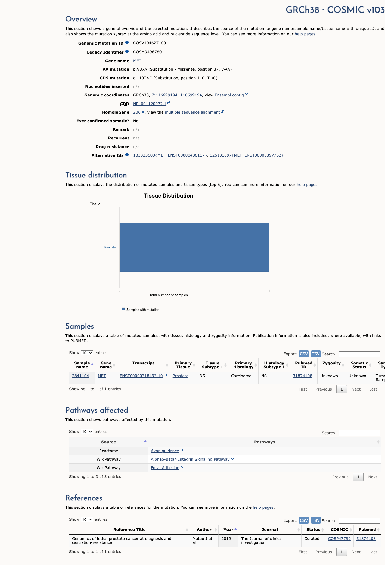This screenshot has height=565, width=385.
Task: Open Focal Adhesion external link icon
Action: (x=182, y=467)
